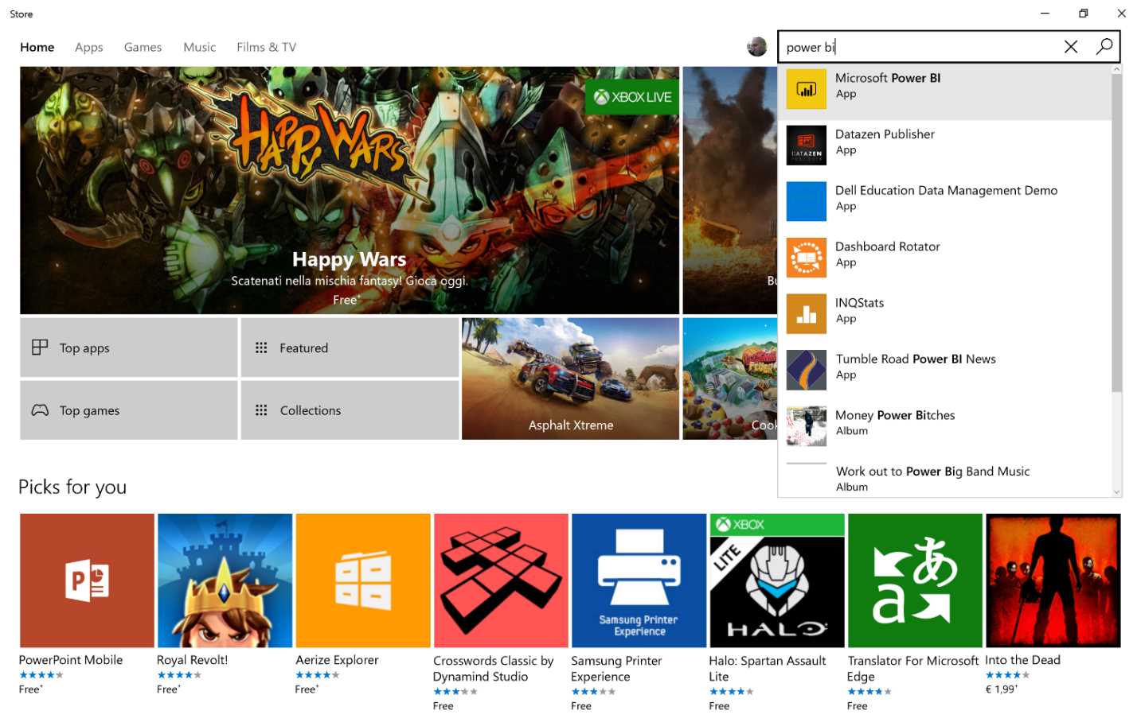This screenshot has width=1141, height=726.
Task: Click the Top games controller icon
Action: (40, 410)
